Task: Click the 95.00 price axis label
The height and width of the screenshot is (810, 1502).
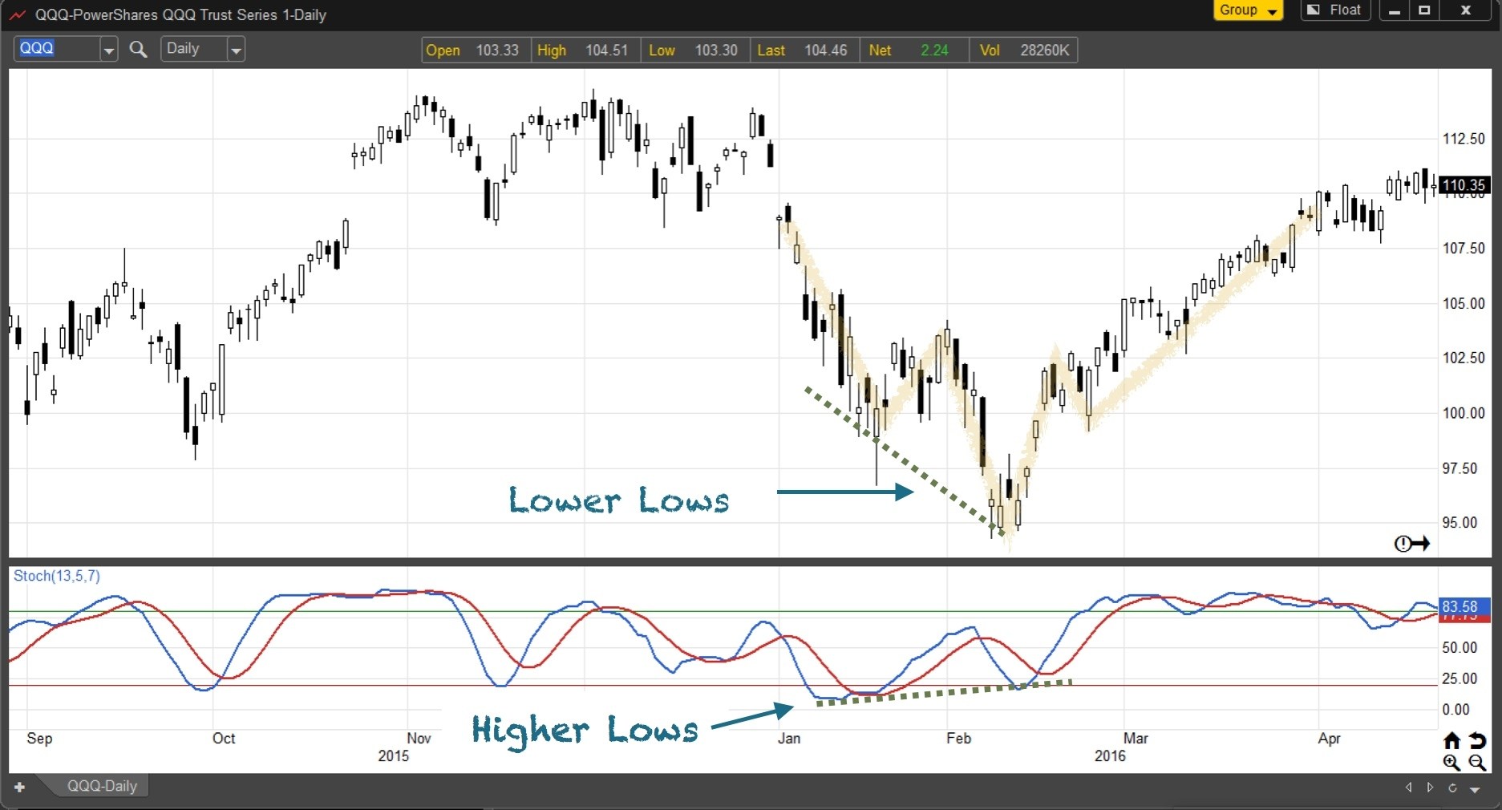Action: click(1459, 523)
